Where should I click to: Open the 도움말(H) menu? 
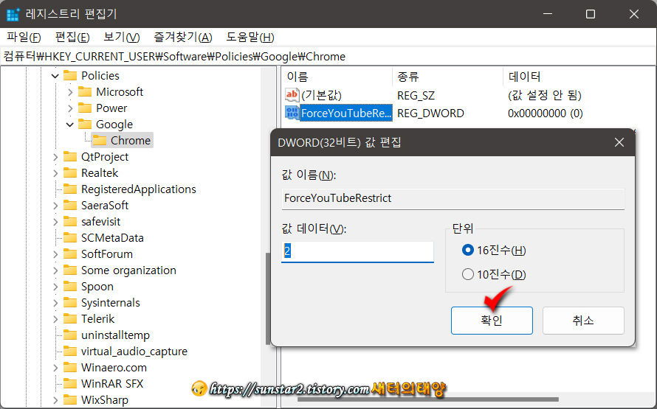pyautogui.click(x=250, y=38)
